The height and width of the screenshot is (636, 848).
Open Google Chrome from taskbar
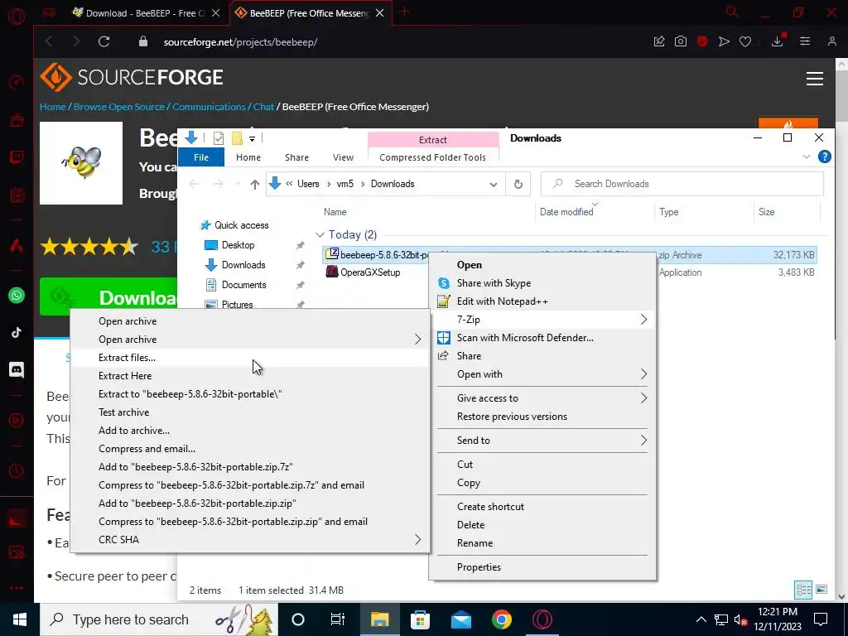(501, 619)
